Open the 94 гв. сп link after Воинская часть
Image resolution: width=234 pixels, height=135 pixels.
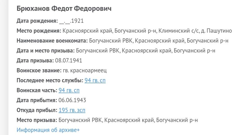click(x=69, y=90)
